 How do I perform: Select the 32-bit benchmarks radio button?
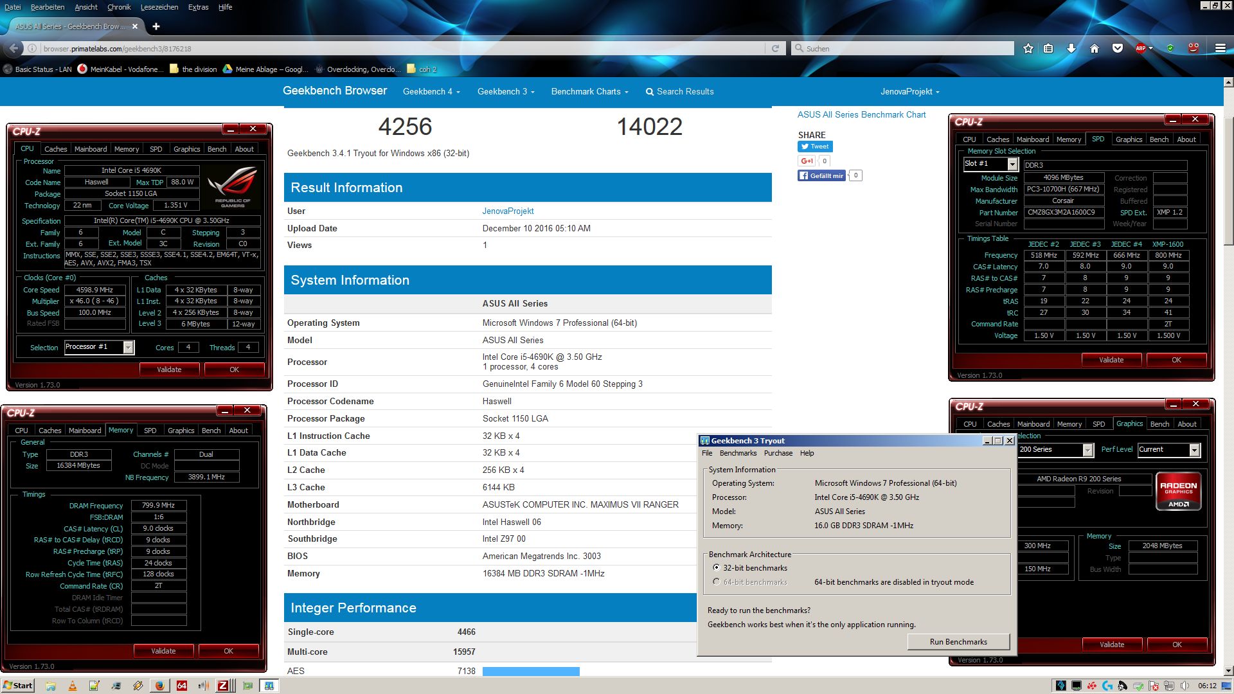pos(716,567)
